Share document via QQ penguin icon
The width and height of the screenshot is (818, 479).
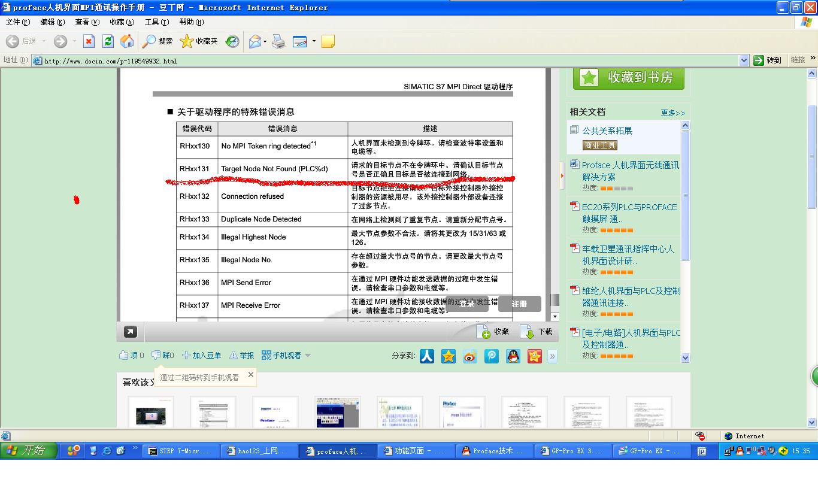pos(513,356)
